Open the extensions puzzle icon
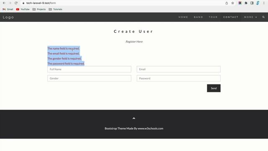Screen dimensions: 268x151 tap(246, 3)
